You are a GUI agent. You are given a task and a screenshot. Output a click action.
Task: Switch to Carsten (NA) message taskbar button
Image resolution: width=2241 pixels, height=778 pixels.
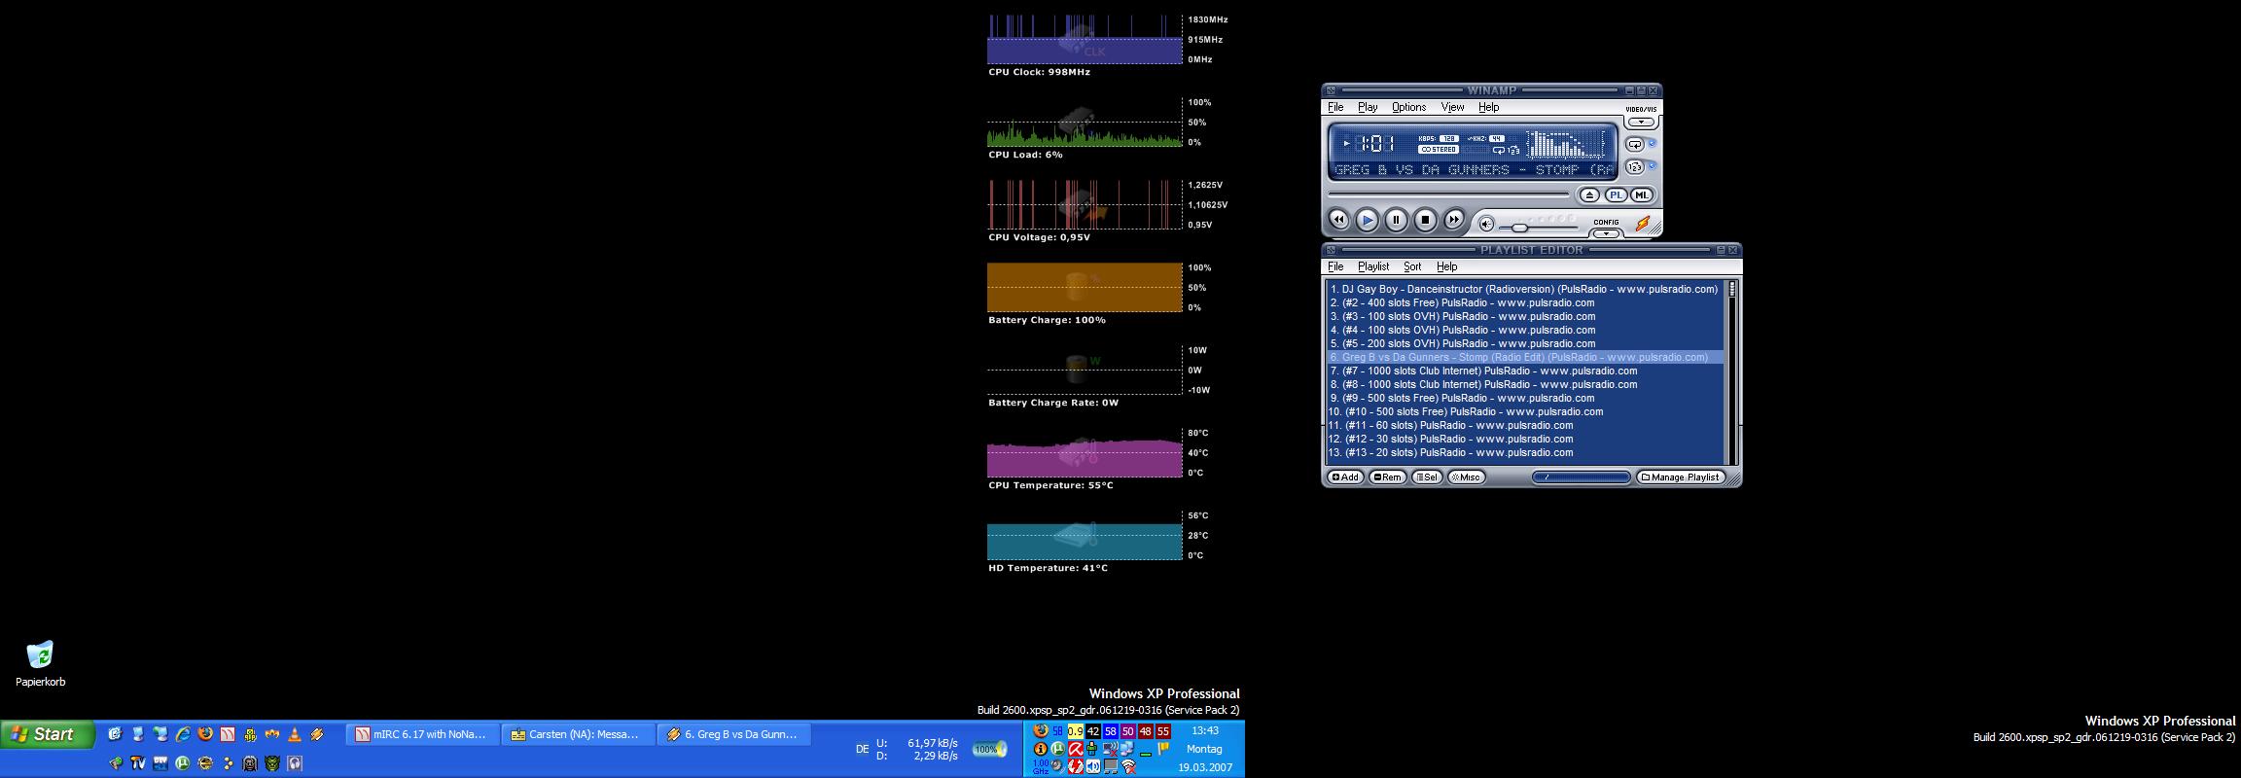[578, 734]
